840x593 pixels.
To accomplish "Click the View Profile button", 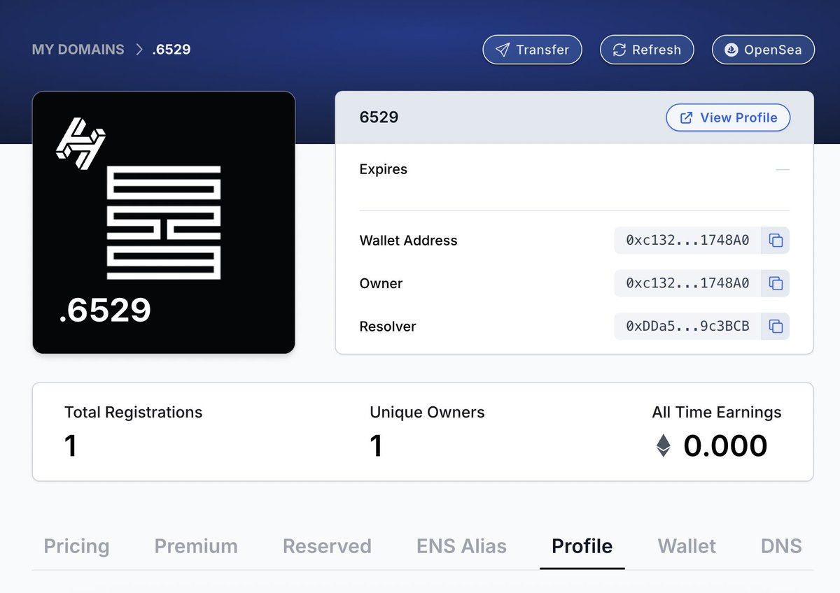I will (728, 117).
